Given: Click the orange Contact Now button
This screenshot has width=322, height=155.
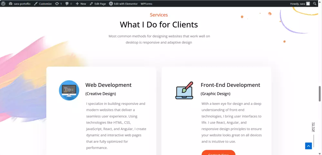Looking at the screenshot, I should coord(219,152).
